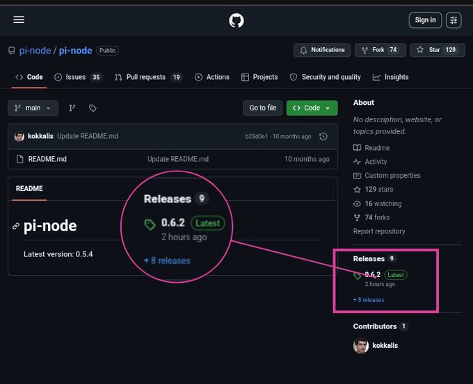Image resolution: width=473 pixels, height=384 pixels.
Task: Open the Pull requests tab
Action: click(148, 77)
